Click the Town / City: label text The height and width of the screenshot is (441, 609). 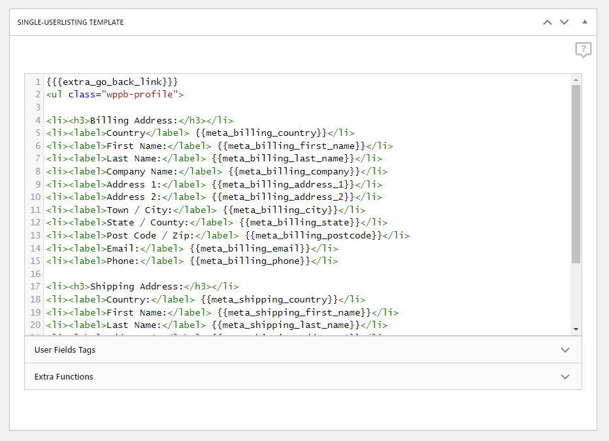point(139,210)
